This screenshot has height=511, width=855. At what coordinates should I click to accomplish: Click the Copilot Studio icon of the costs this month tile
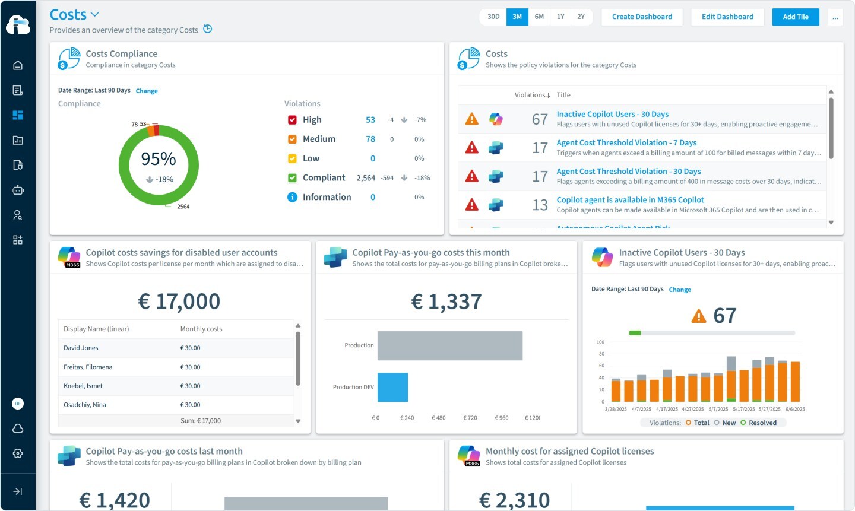click(x=335, y=258)
